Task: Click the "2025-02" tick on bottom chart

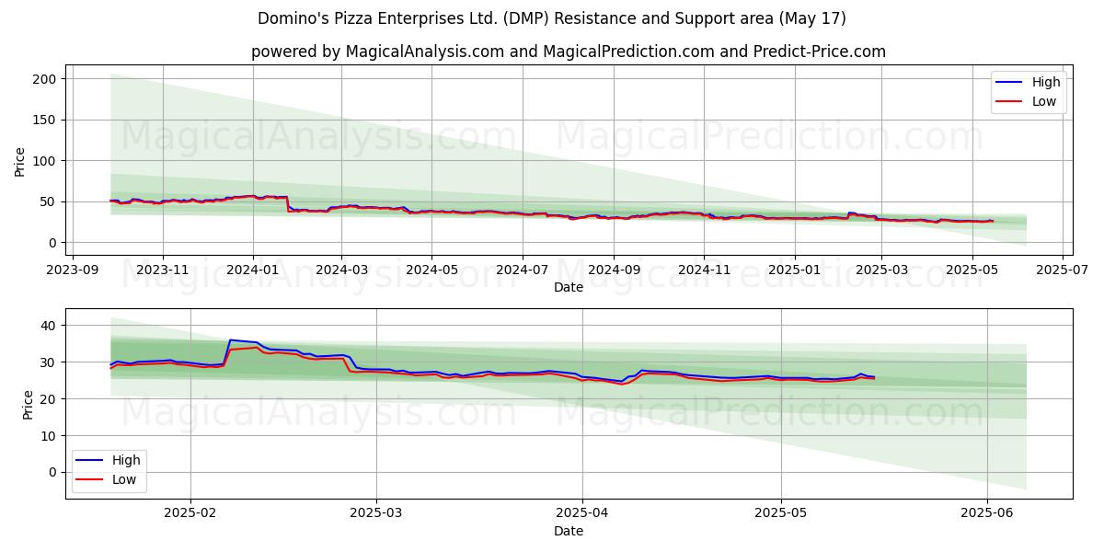Action: [190, 512]
